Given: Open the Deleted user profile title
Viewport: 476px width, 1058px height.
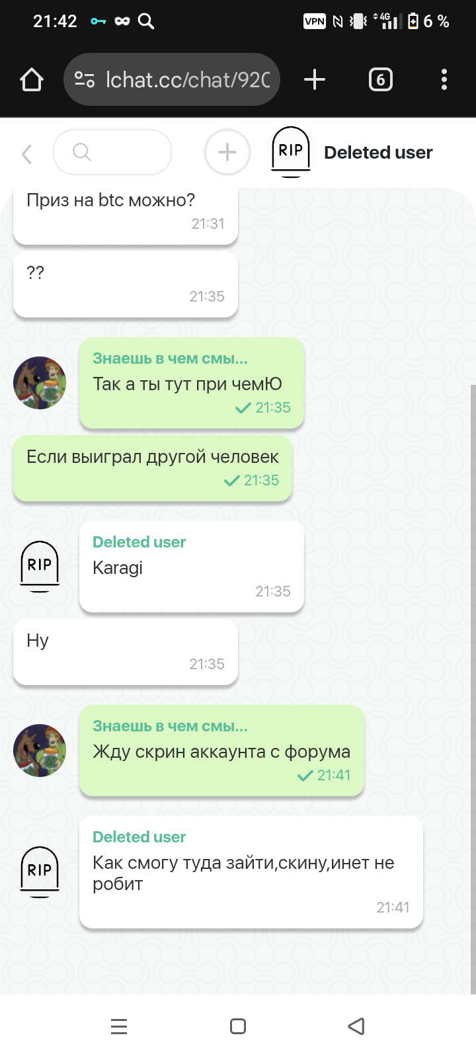Looking at the screenshot, I should coord(378,153).
